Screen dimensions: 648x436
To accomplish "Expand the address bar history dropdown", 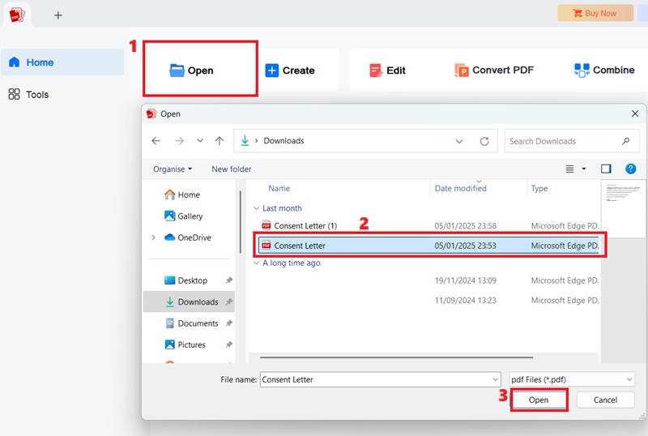I will (x=459, y=141).
